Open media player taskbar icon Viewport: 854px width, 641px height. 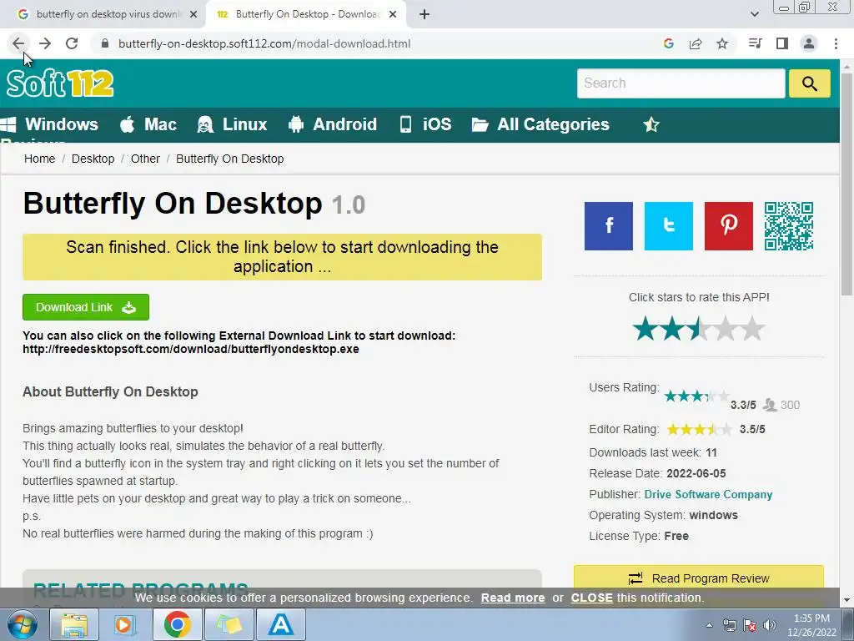[x=125, y=624]
